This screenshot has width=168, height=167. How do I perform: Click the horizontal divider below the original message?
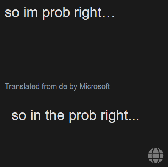(x=86, y=66)
